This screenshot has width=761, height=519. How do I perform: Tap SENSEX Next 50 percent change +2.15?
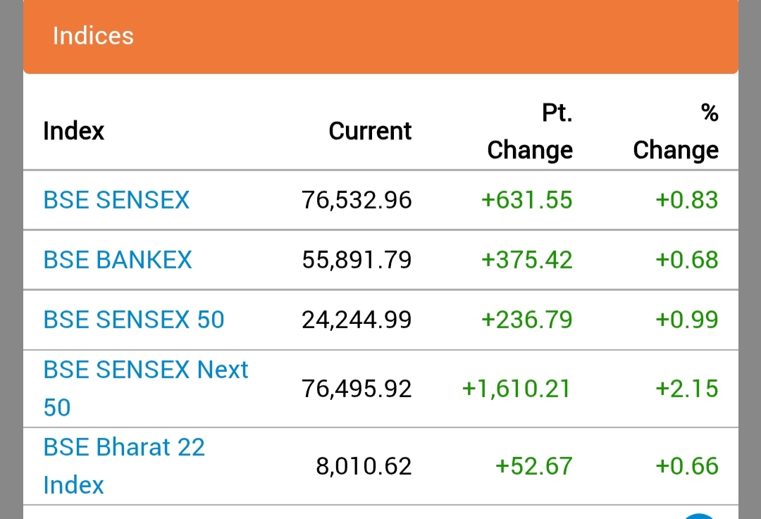coord(686,388)
